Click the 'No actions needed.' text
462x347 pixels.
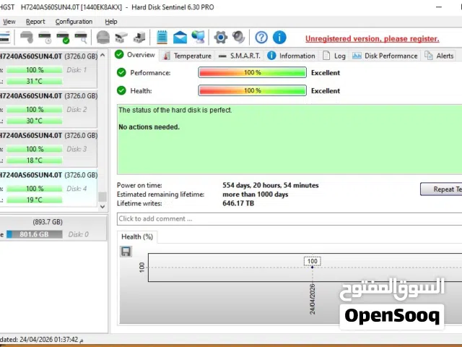tap(149, 127)
